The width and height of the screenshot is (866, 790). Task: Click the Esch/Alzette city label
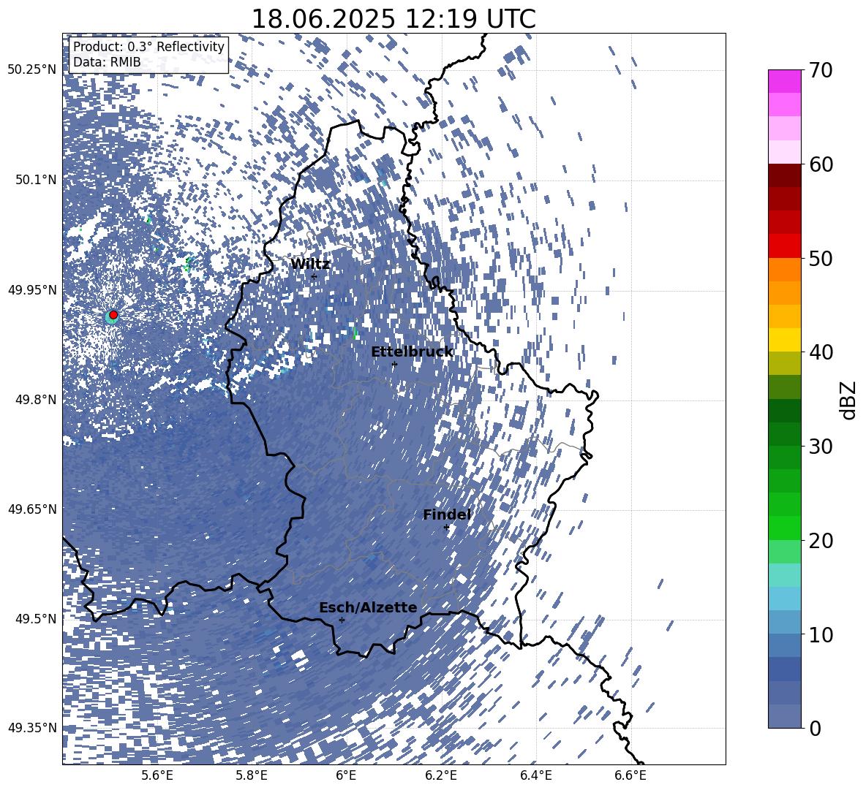[x=368, y=607]
